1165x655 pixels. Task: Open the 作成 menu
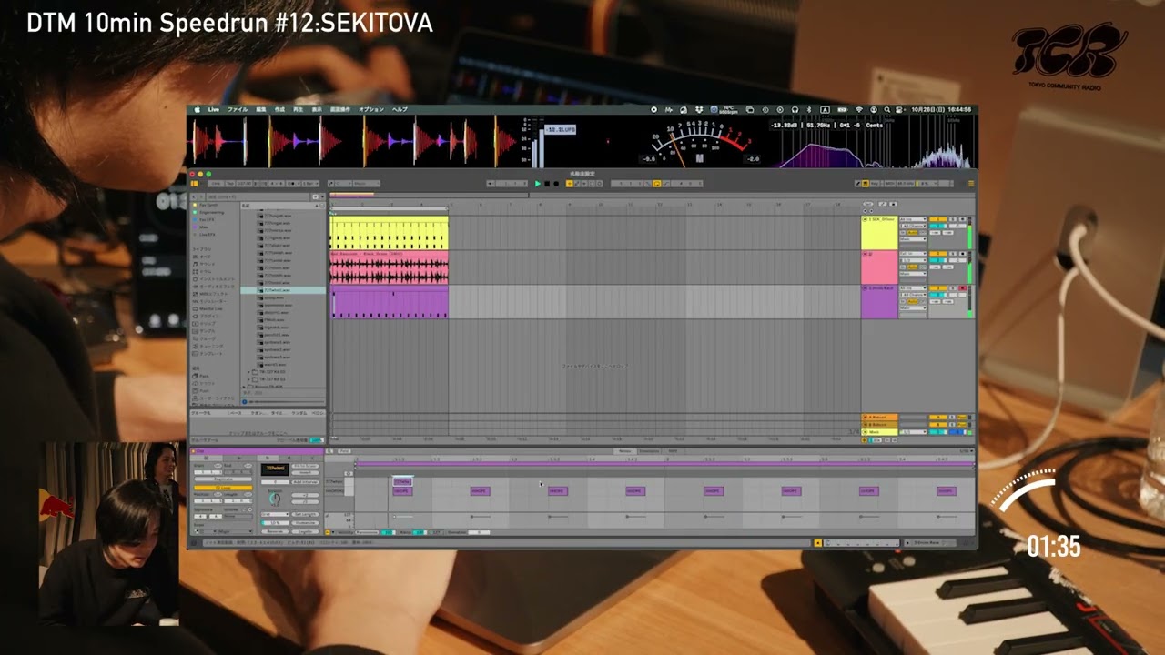pos(280,109)
